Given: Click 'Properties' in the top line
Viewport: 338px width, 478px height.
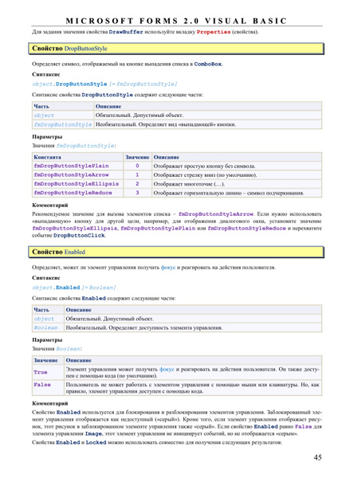Looking at the screenshot, I should [x=214, y=32].
